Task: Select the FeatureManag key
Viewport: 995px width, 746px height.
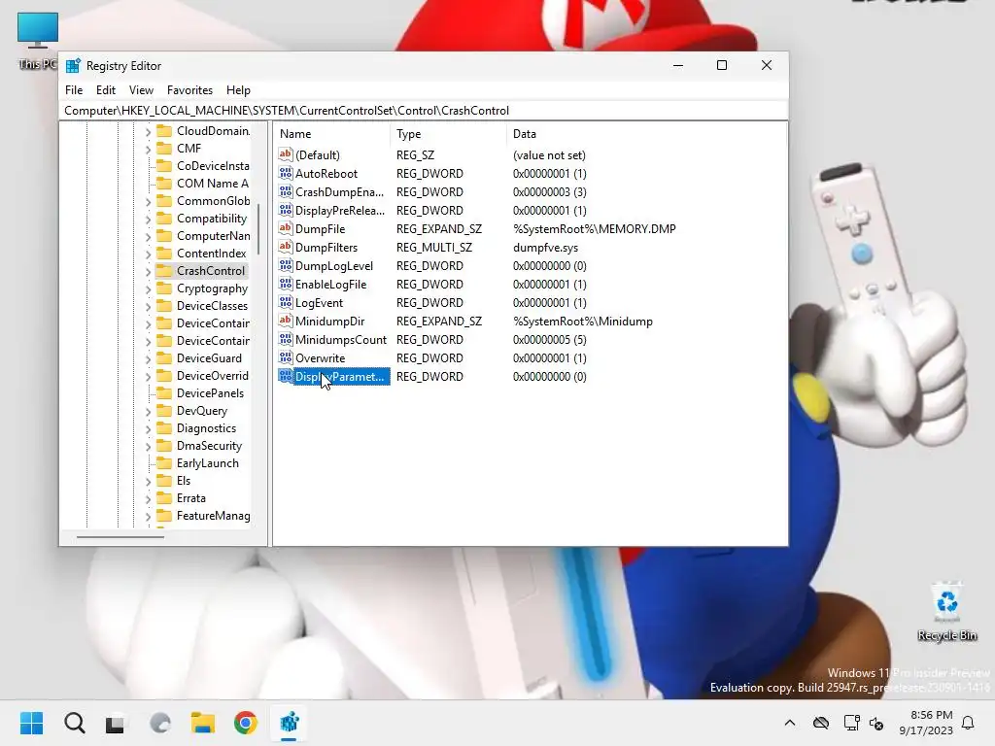Action: pyautogui.click(x=213, y=516)
